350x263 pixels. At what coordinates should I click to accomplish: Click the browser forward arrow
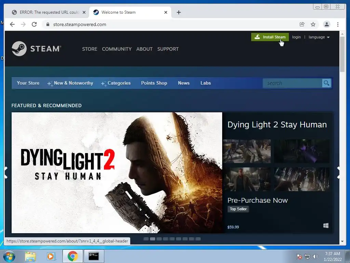pos(23,24)
